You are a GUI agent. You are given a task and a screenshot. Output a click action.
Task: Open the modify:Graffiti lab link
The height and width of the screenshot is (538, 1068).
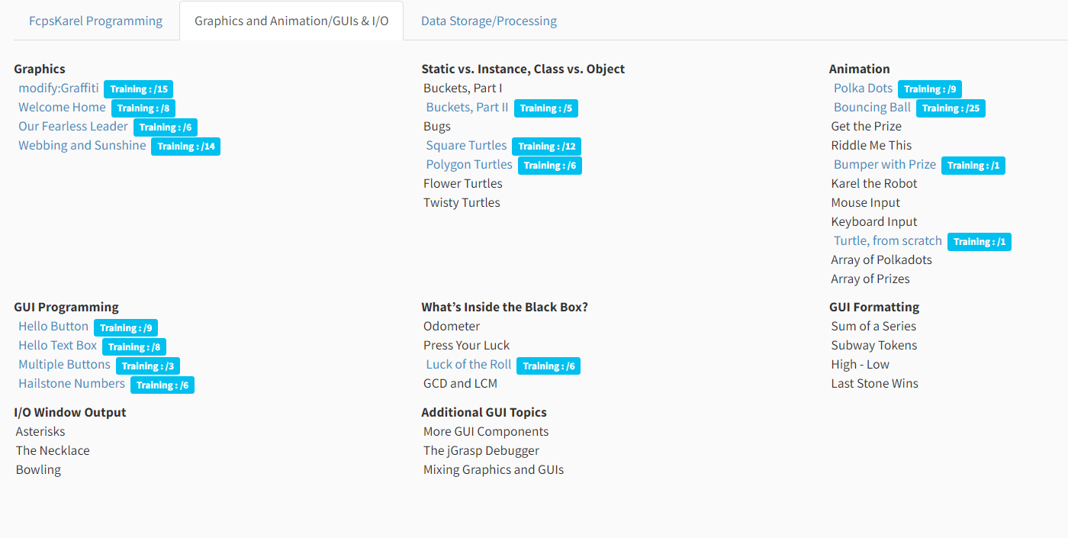click(x=59, y=88)
